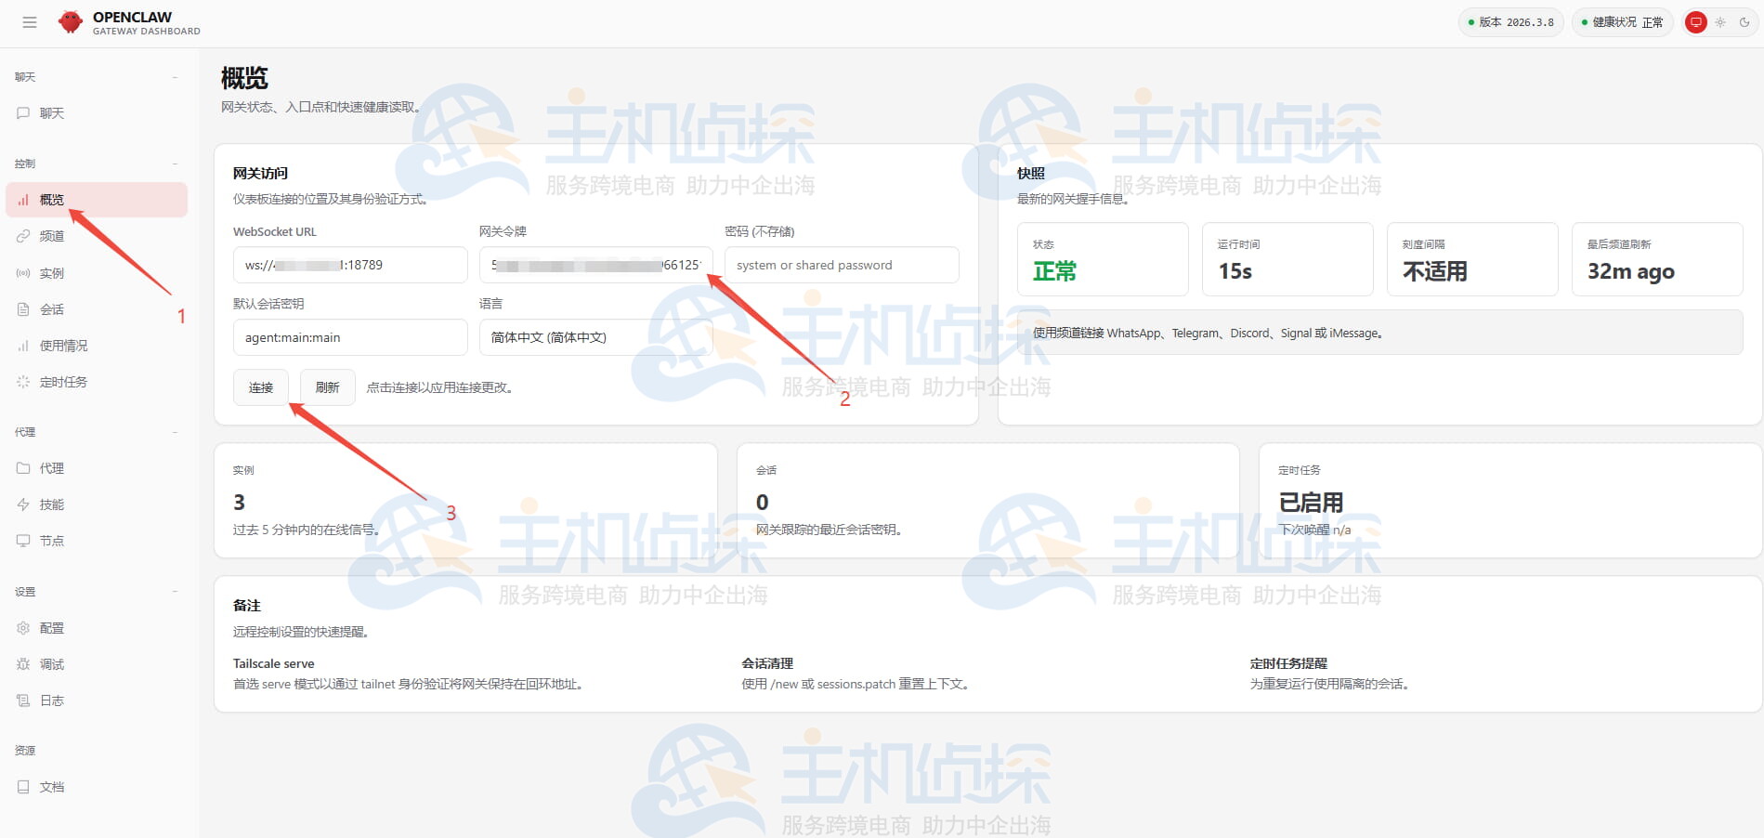Open the 聊天 chat section in sidebar
Screen dimensions: 1764x838
(51, 112)
